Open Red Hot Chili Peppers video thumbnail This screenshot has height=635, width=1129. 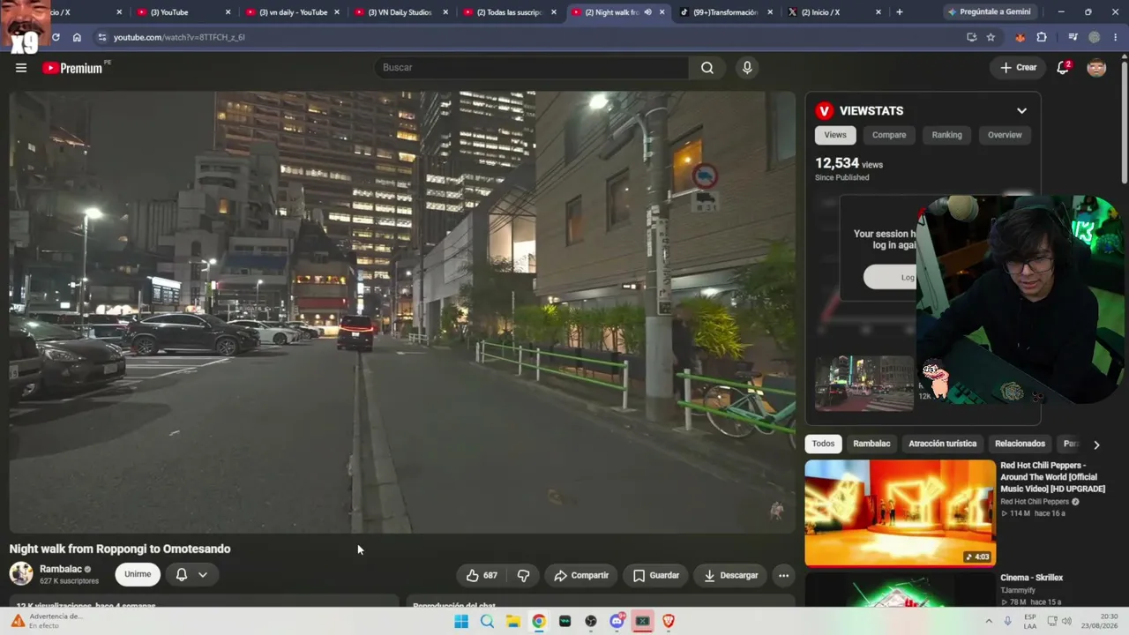[900, 512]
